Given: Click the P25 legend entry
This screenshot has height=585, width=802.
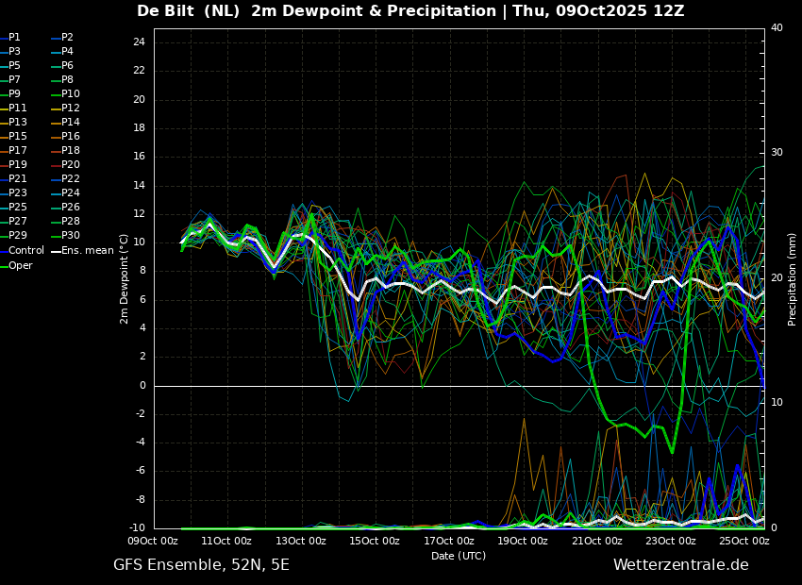Looking at the screenshot, I should click(x=13, y=207).
